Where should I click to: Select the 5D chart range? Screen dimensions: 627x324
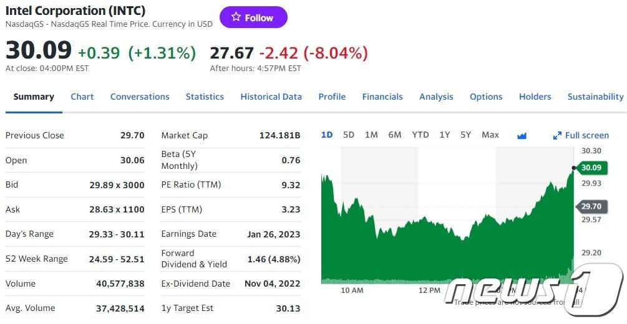349,135
